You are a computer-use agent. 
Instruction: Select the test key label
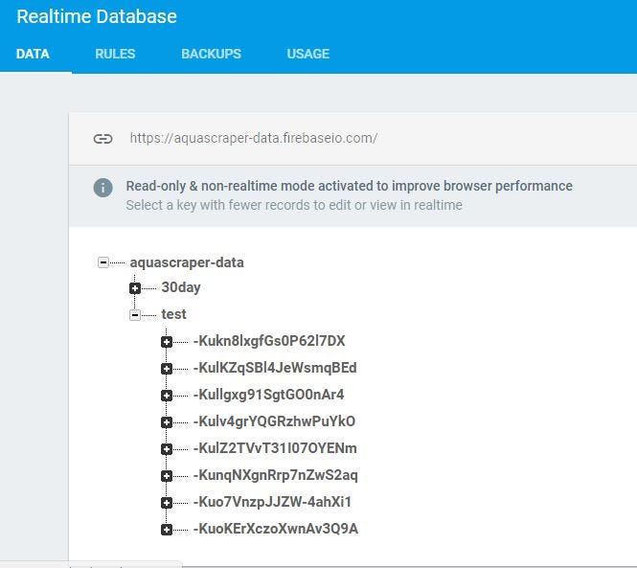click(x=174, y=314)
